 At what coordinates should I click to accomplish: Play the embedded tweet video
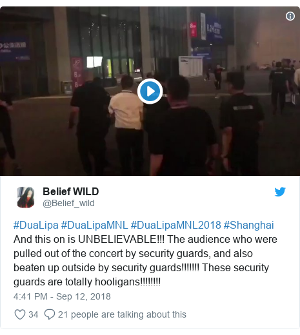(x=150, y=91)
